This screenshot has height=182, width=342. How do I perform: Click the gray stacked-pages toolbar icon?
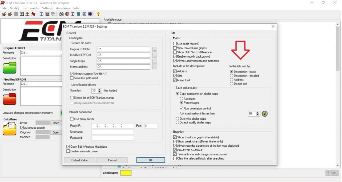click(x=53, y=14)
